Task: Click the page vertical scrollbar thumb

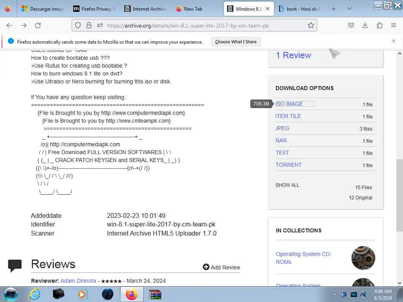Action: point(399,195)
